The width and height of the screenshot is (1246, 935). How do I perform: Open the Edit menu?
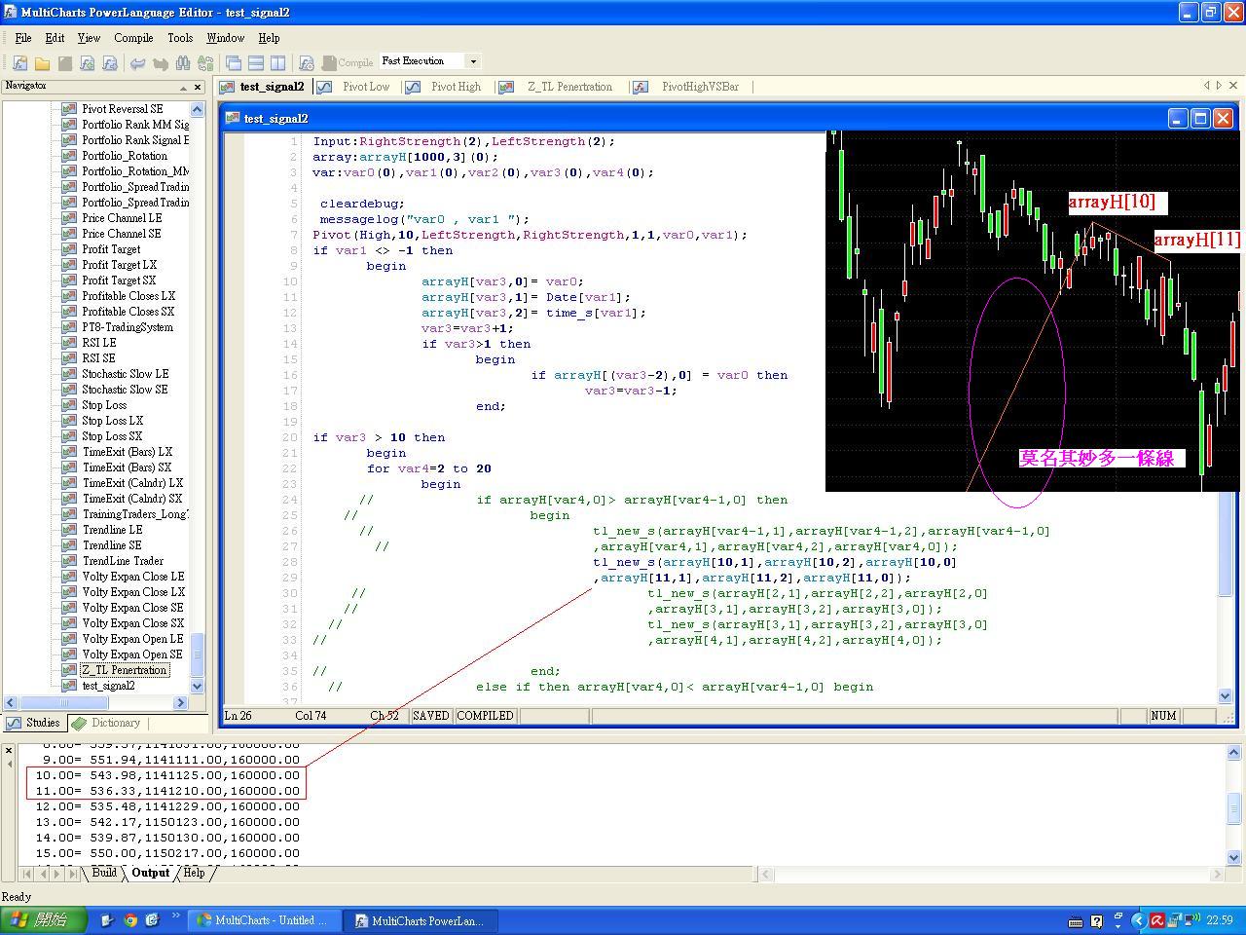pos(55,38)
